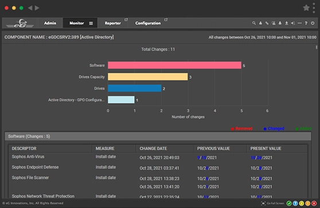Image resolution: width=320 pixels, height=208 pixels.
Task: Open the three-dots more options icon
Action: pyautogui.click(x=299, y=23)
